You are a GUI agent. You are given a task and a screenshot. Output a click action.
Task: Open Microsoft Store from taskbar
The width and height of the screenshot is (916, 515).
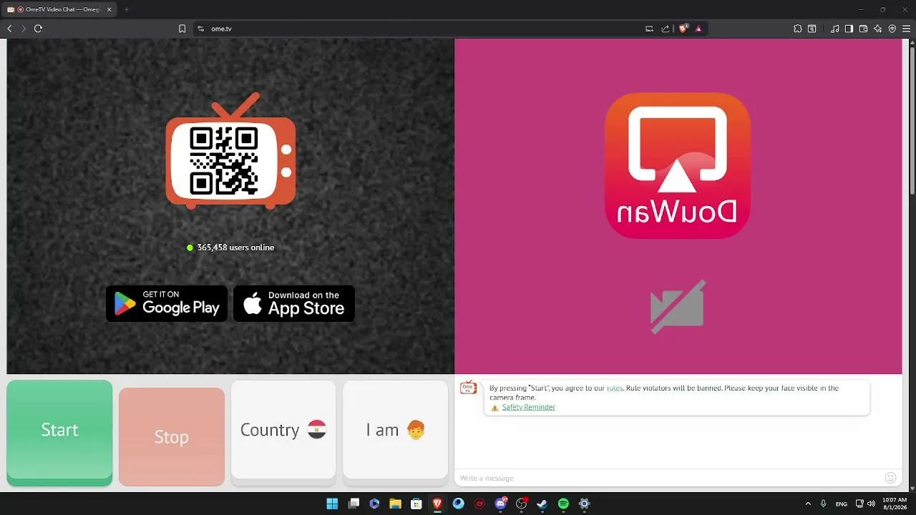[x=416, y=504]
